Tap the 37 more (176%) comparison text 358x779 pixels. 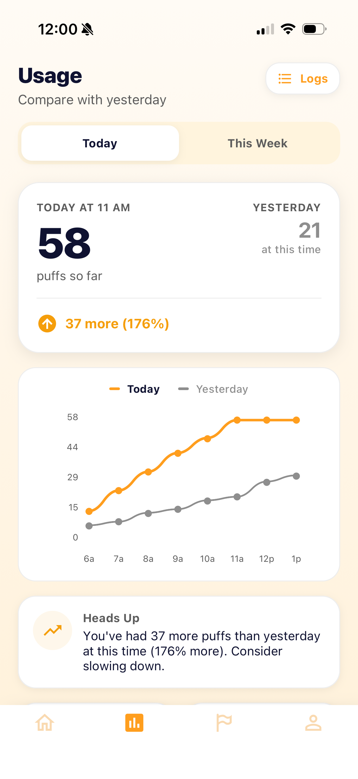point(117,324)
